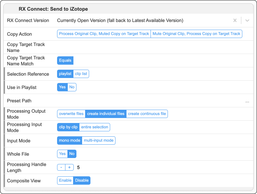This screenshot has height=194, width=257.
Task: Click the Processing Handle Length value 5
Action: (x=78, y=167)
